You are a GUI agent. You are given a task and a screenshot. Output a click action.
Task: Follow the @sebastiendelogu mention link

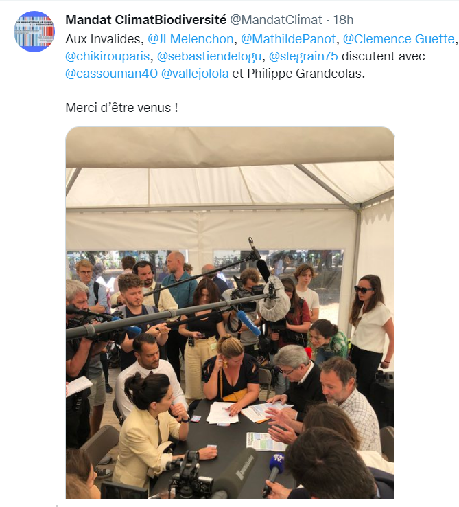coord(209,56)
